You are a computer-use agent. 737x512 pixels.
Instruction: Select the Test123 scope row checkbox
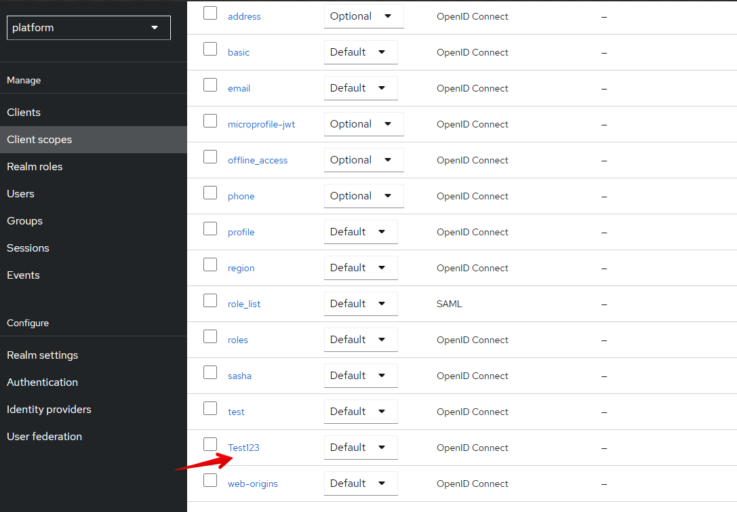coord(210,444)
